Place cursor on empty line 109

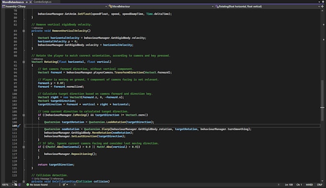(x=172, y=125)
